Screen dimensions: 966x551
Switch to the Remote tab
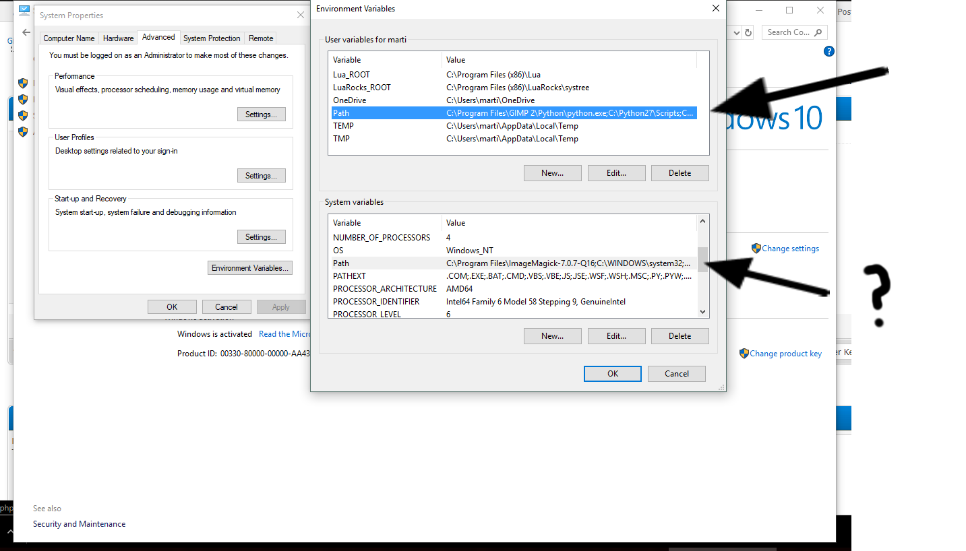[261, 38]
